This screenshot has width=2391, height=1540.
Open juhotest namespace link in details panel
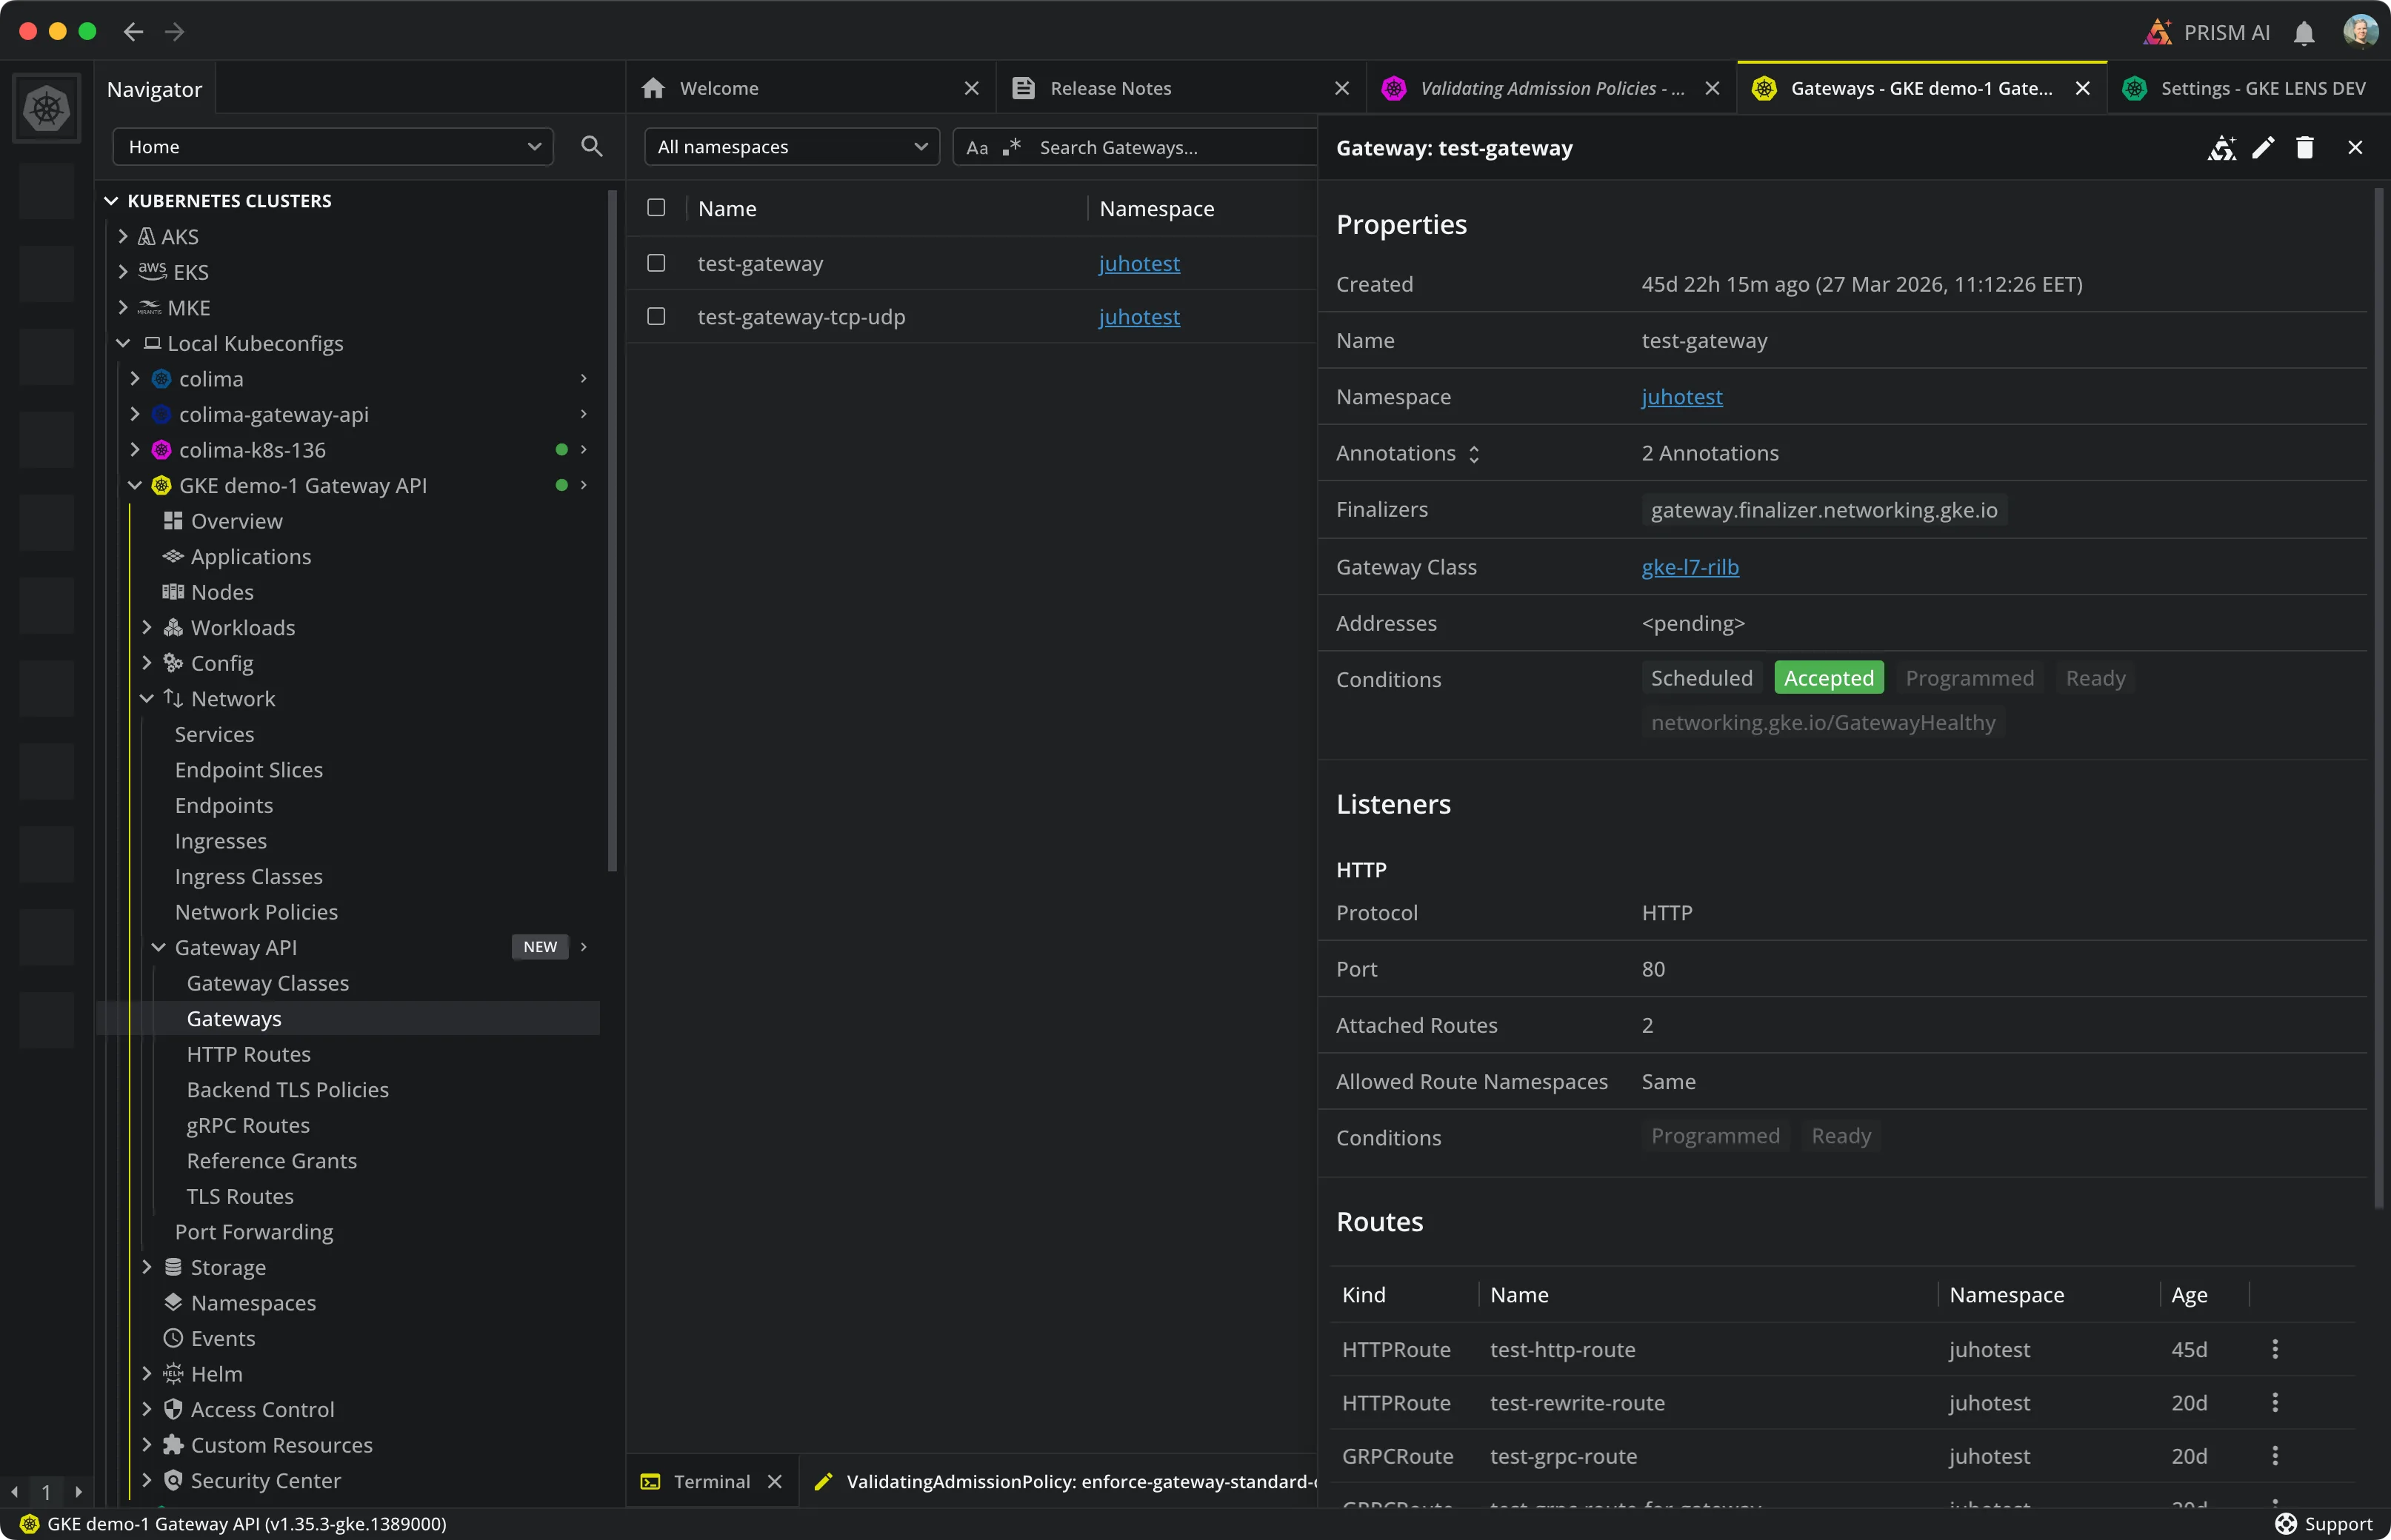tap(1681, 397)
